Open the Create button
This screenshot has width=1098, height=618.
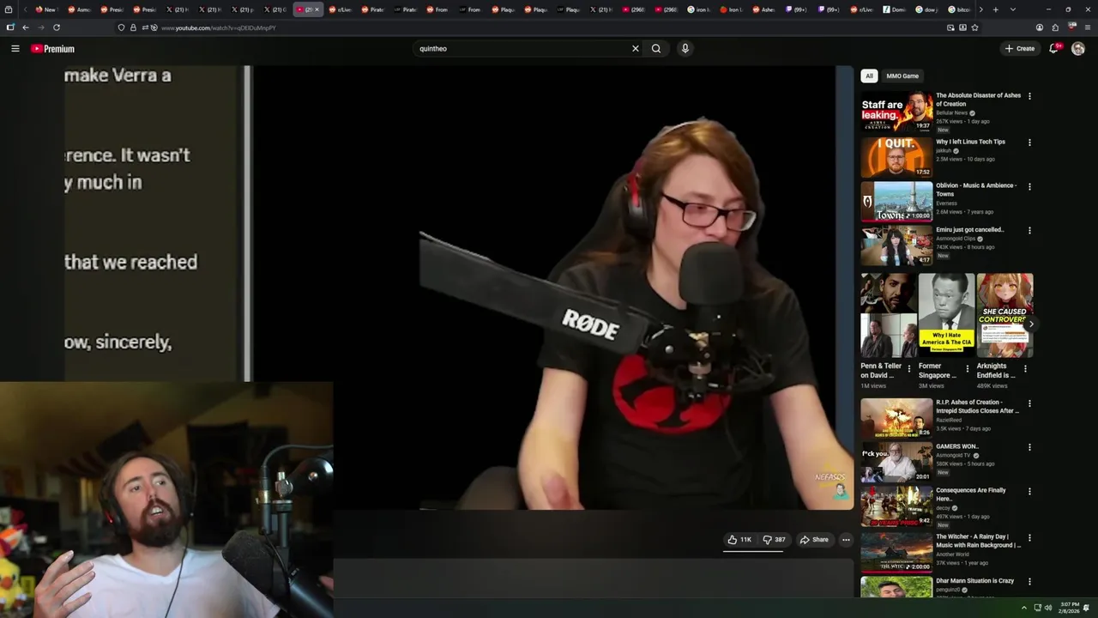(x=1020, y=49)
